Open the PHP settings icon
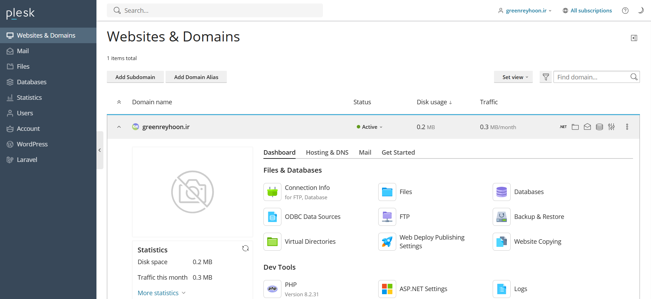 [272, 289]
